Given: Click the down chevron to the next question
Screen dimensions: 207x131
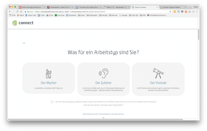Looking at the screenshot, I should [103, 118].
